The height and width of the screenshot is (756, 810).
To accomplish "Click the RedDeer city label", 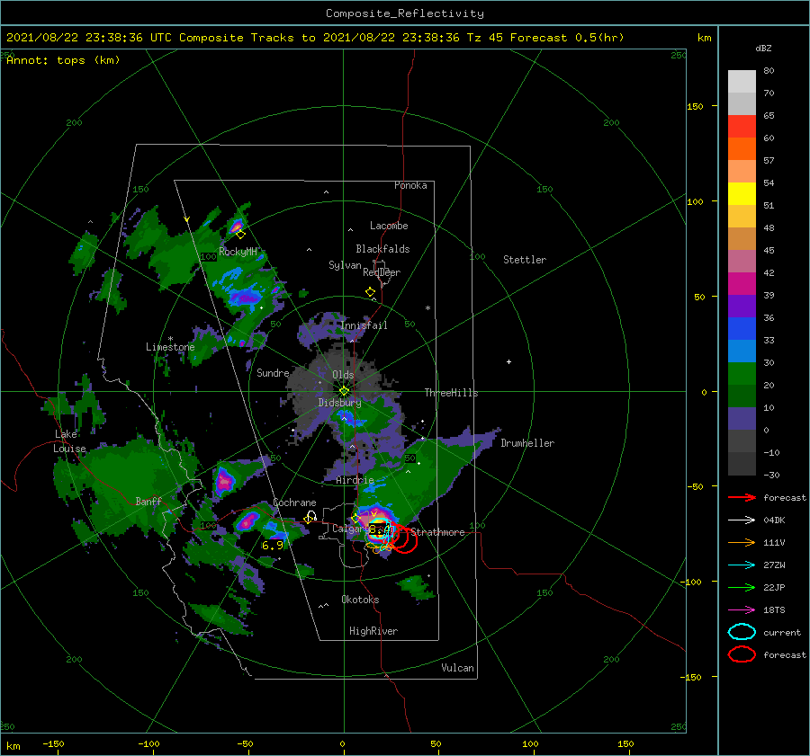I will [x=382, y=272].
